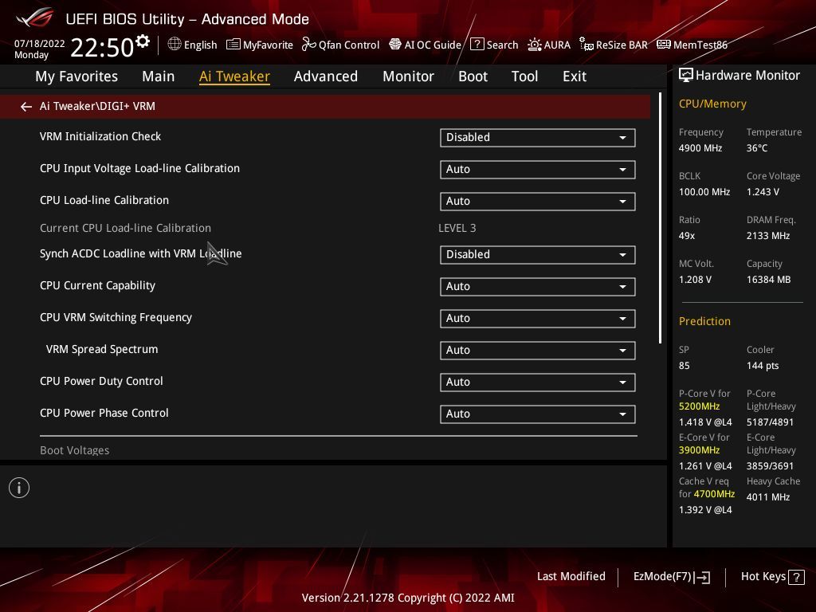Screen dimensions: 816x612
Task: Click the 22:50 clock display
Action: pos(102,47)
